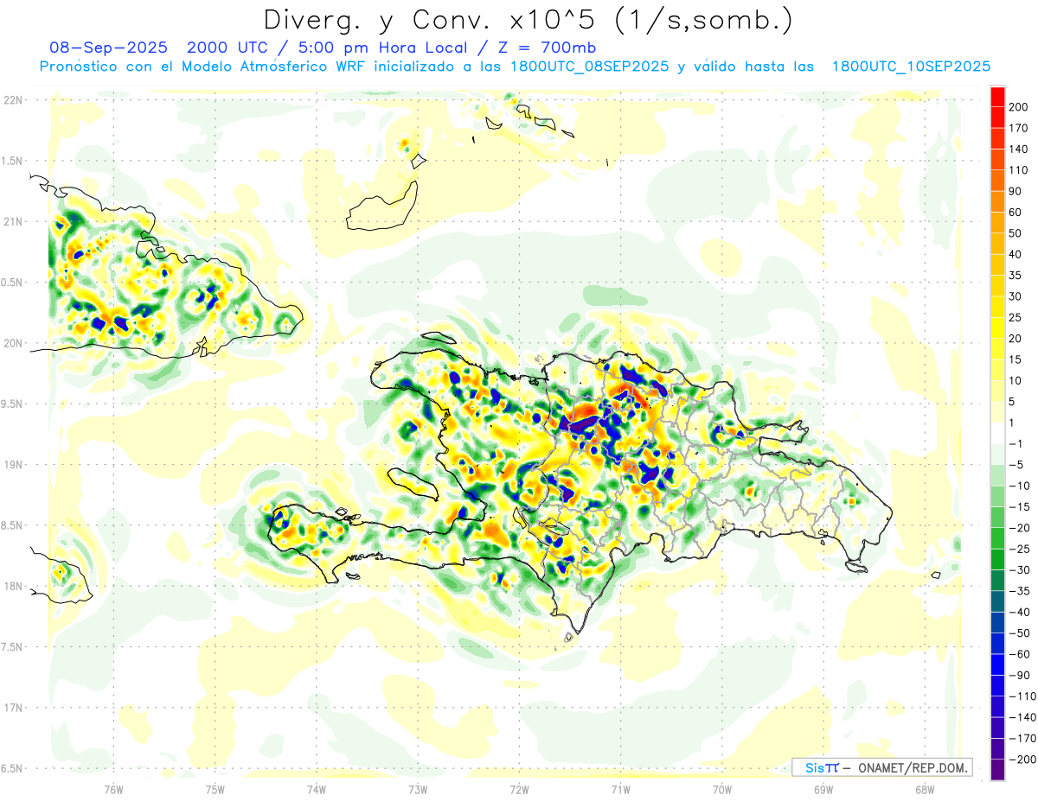Click the colorbar segment between 60 and 50
The width and height of the screenshot is (1038, 801).
pyautogui.click(x=997, y=222)
